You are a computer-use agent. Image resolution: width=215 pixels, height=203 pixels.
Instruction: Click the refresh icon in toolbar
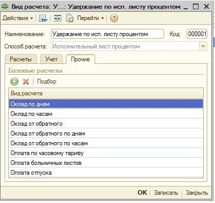(58, 18)
